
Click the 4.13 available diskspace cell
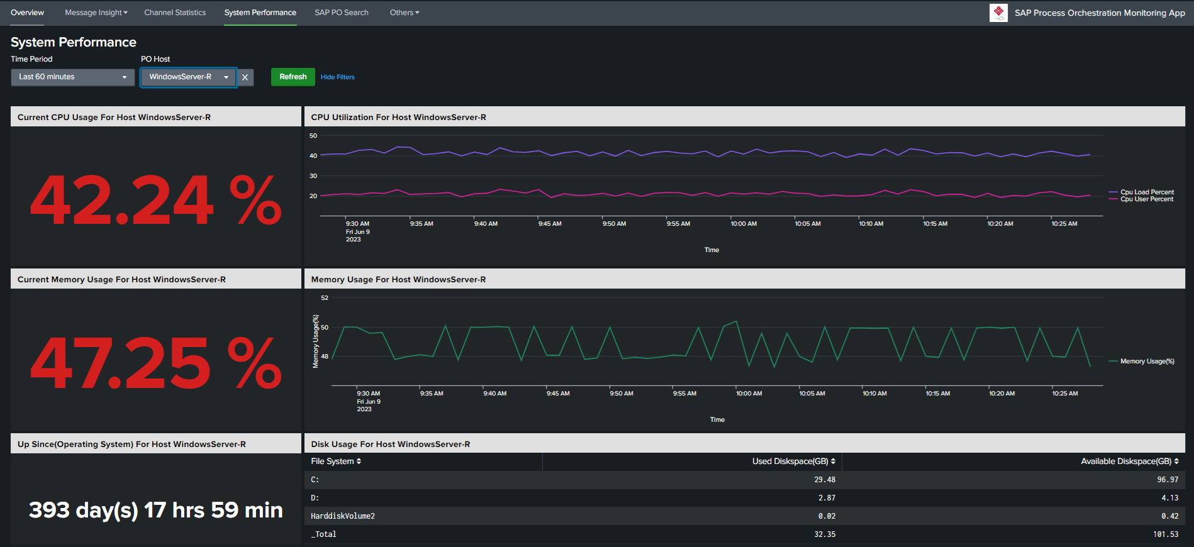click(x=1170, y=498)
